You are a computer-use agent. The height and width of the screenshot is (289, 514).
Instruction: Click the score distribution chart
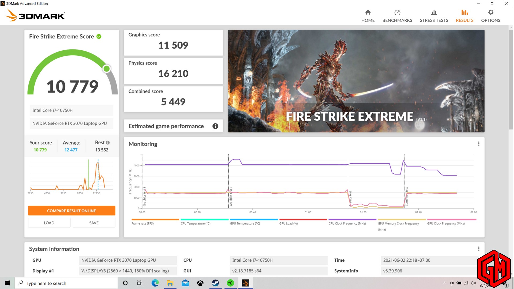point(71,177)
